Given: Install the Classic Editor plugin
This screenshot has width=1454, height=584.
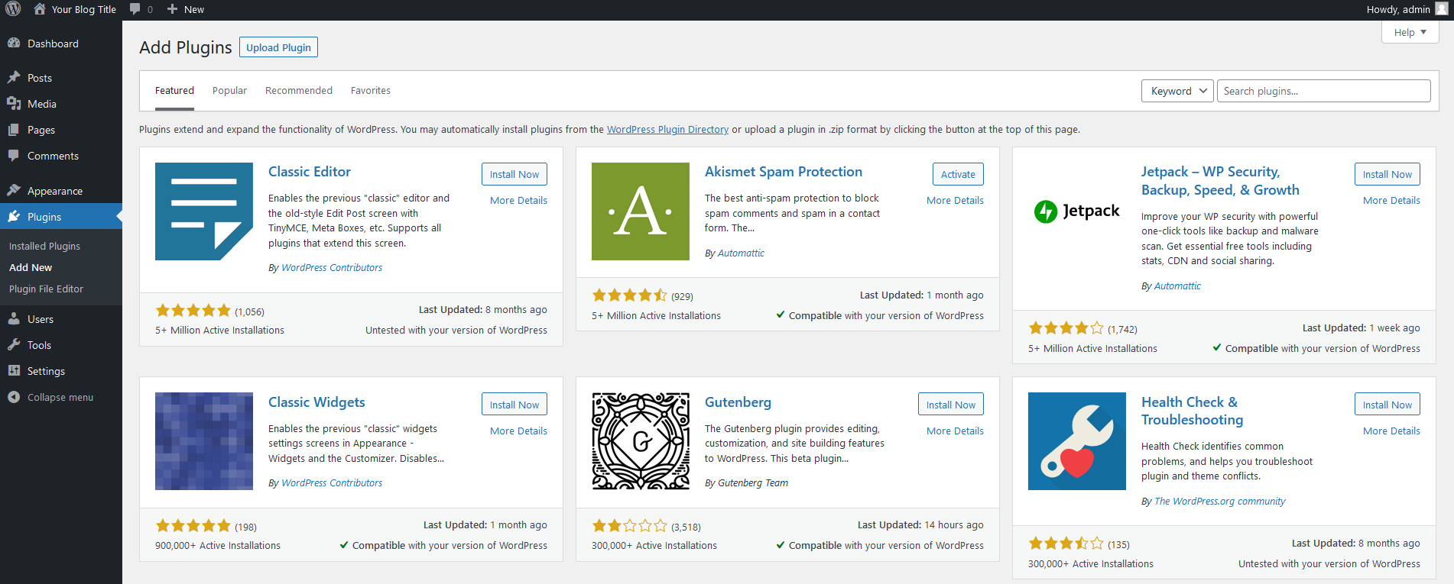Looking at the screenshot, I should [514, 174].
